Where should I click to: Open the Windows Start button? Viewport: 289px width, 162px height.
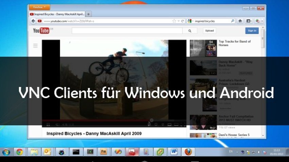point(6,152)
